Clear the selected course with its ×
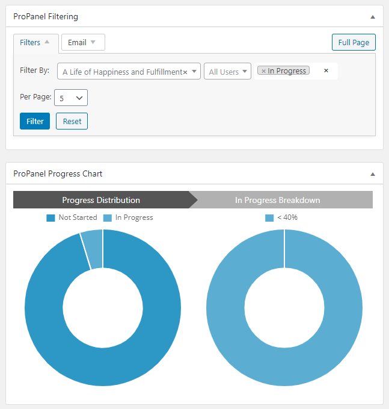The image size is (389, 409). coord(185,72)
